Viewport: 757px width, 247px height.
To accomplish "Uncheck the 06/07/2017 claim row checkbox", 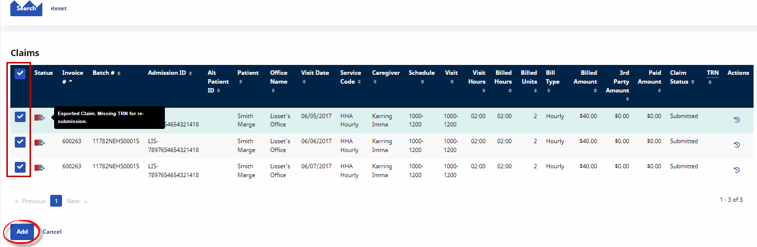I will point(20,167).
